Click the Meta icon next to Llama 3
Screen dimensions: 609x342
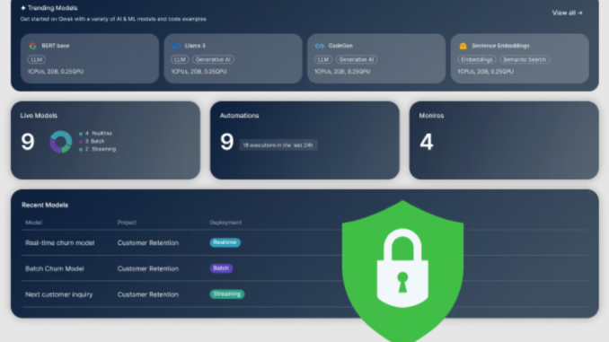(176, 46)
